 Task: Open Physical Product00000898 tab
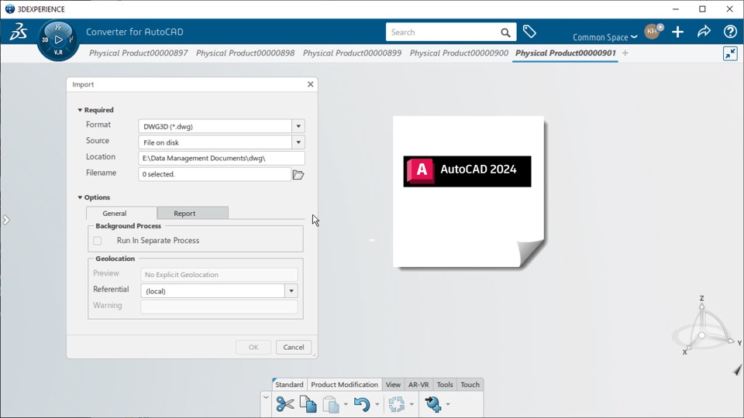tap(246, 53)
